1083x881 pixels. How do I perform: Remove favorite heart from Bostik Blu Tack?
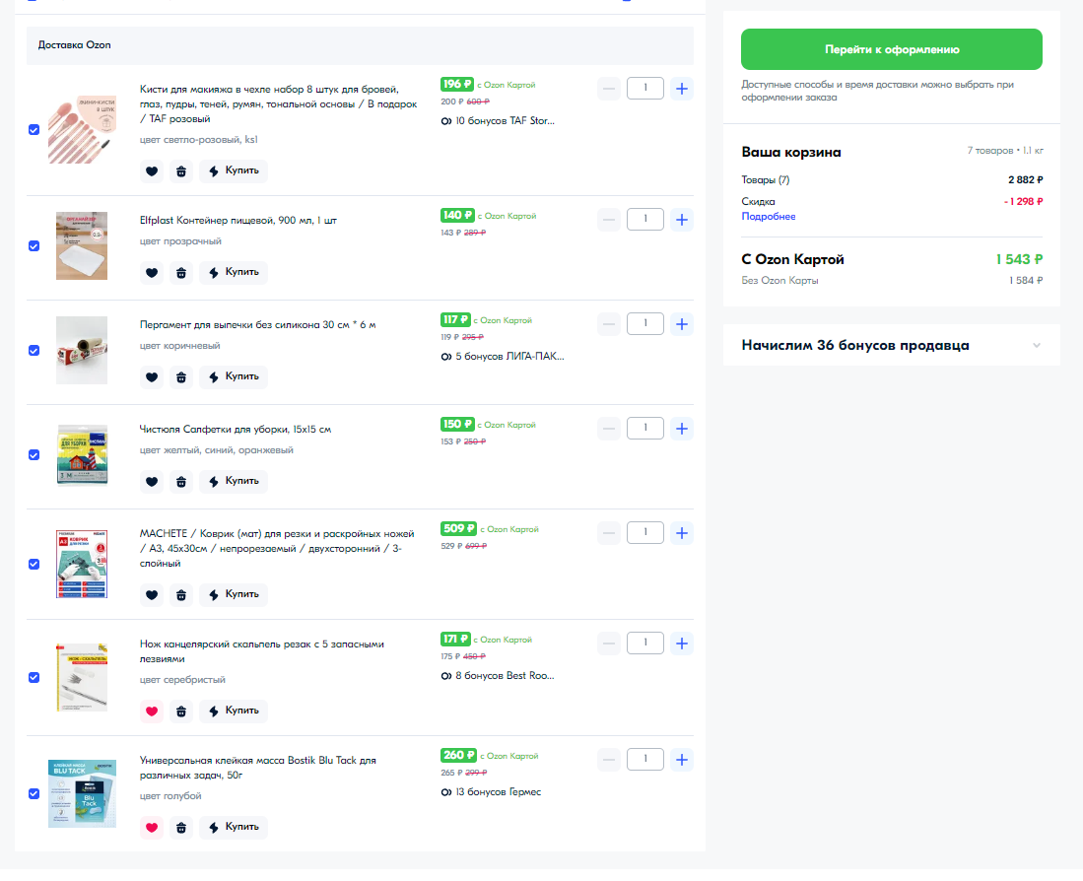pyautogui.click(x=152, y=827)
